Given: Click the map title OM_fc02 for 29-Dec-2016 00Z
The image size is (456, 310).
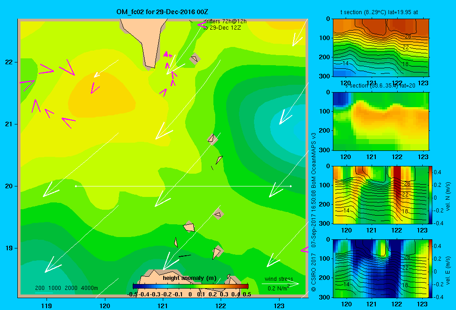Looking at the screenshot, I should click(x=162, y=12).
